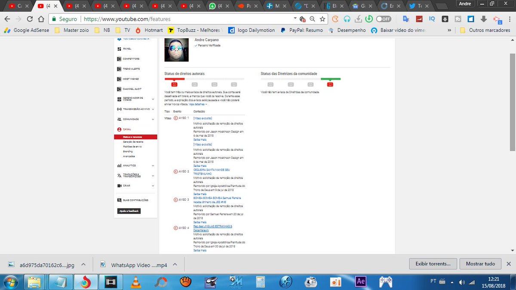
Task: Click the IQ extension icon
Action: click(x=432, y=19)
